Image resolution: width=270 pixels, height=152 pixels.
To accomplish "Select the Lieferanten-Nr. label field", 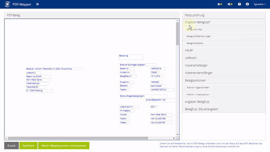I will point(129,107).
